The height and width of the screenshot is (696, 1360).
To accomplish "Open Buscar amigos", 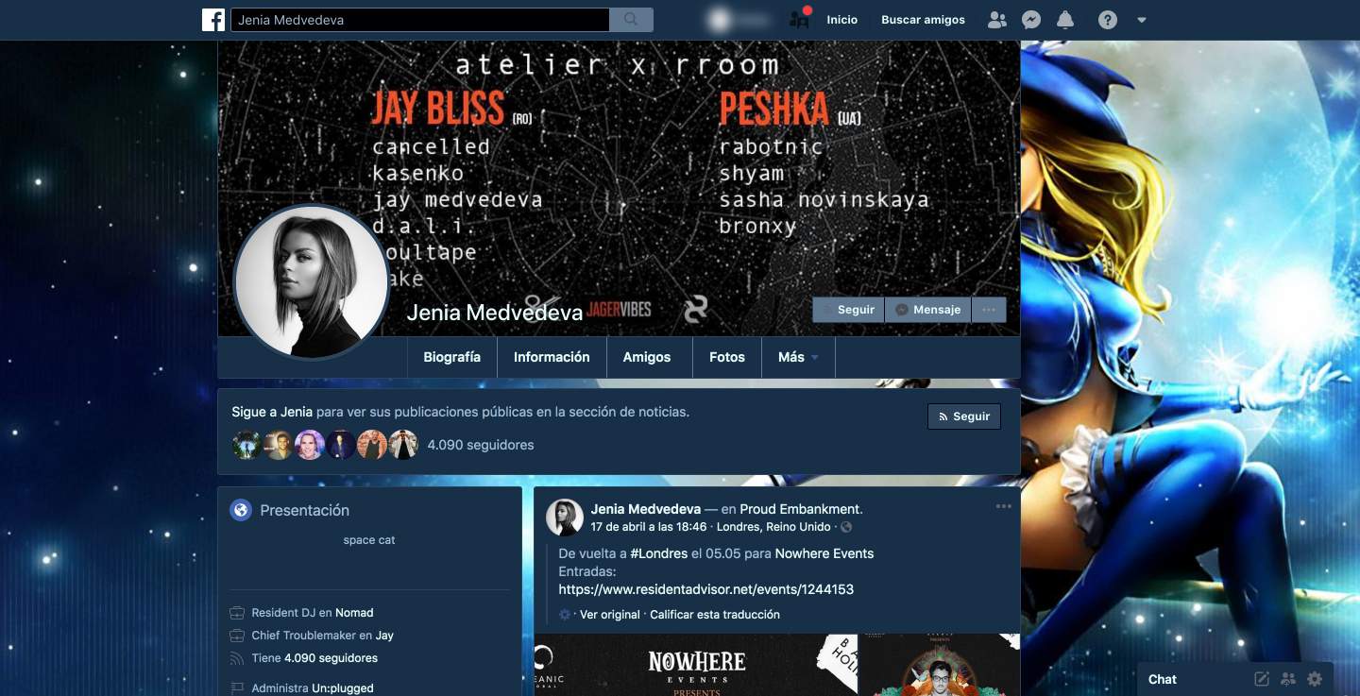I will point(923,20).
